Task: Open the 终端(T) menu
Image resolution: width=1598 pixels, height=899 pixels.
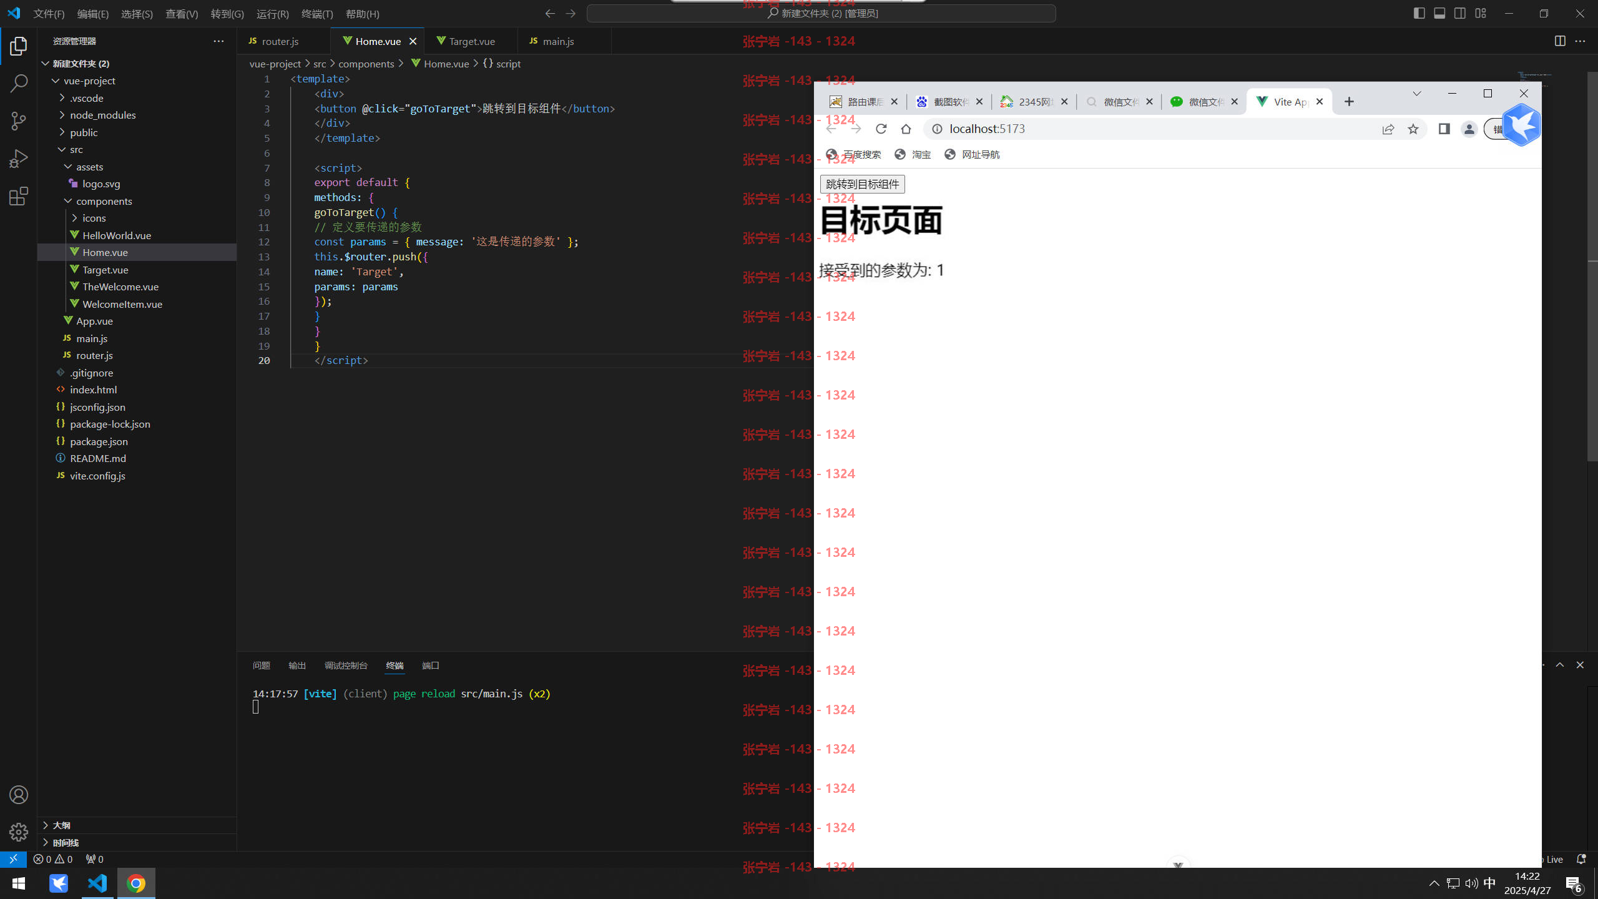Action: [x=317, y=14]
